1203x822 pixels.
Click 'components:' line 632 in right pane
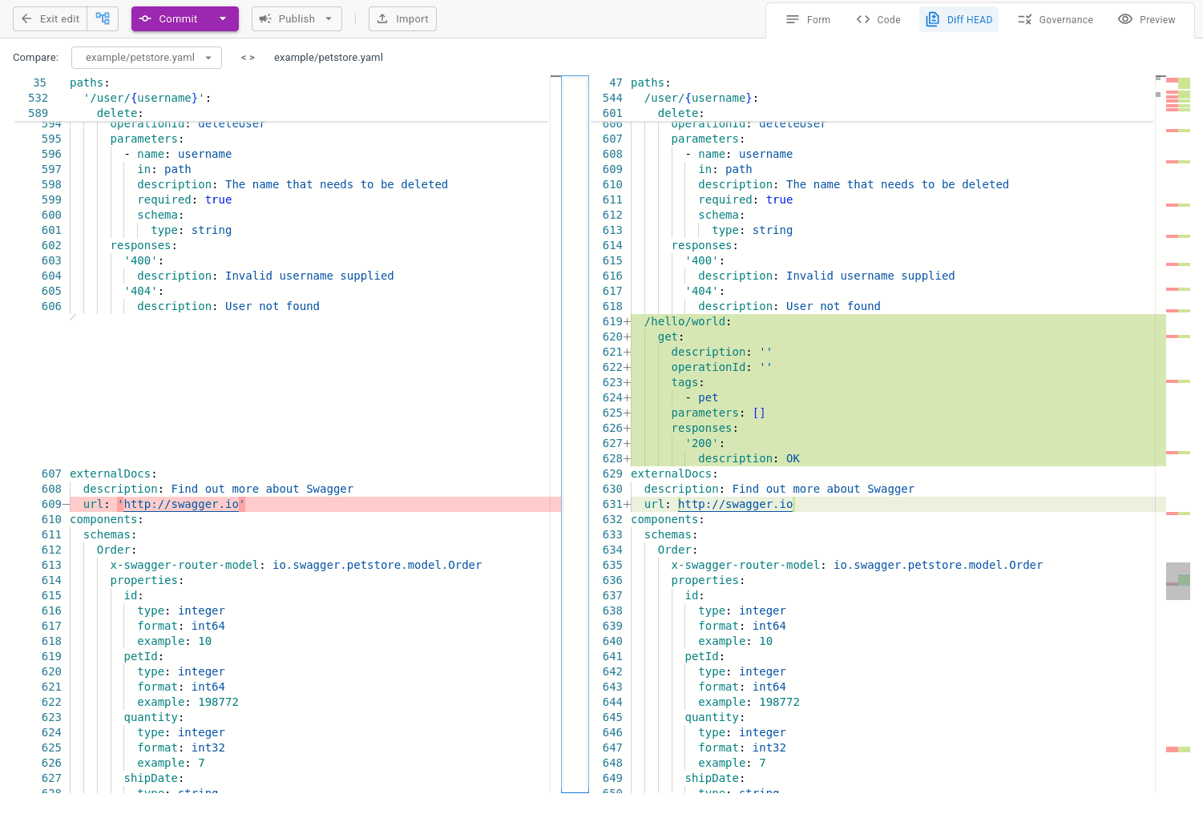pos(668,519)
